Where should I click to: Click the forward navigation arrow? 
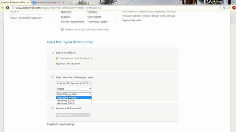pos(2,8)
